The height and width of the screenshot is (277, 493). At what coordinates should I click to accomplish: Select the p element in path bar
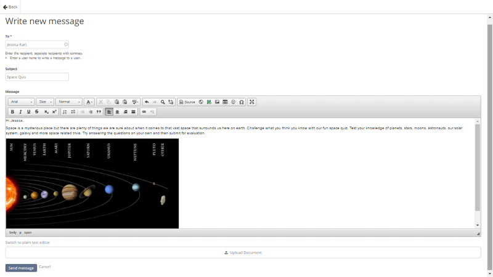(x=20, y=233)
